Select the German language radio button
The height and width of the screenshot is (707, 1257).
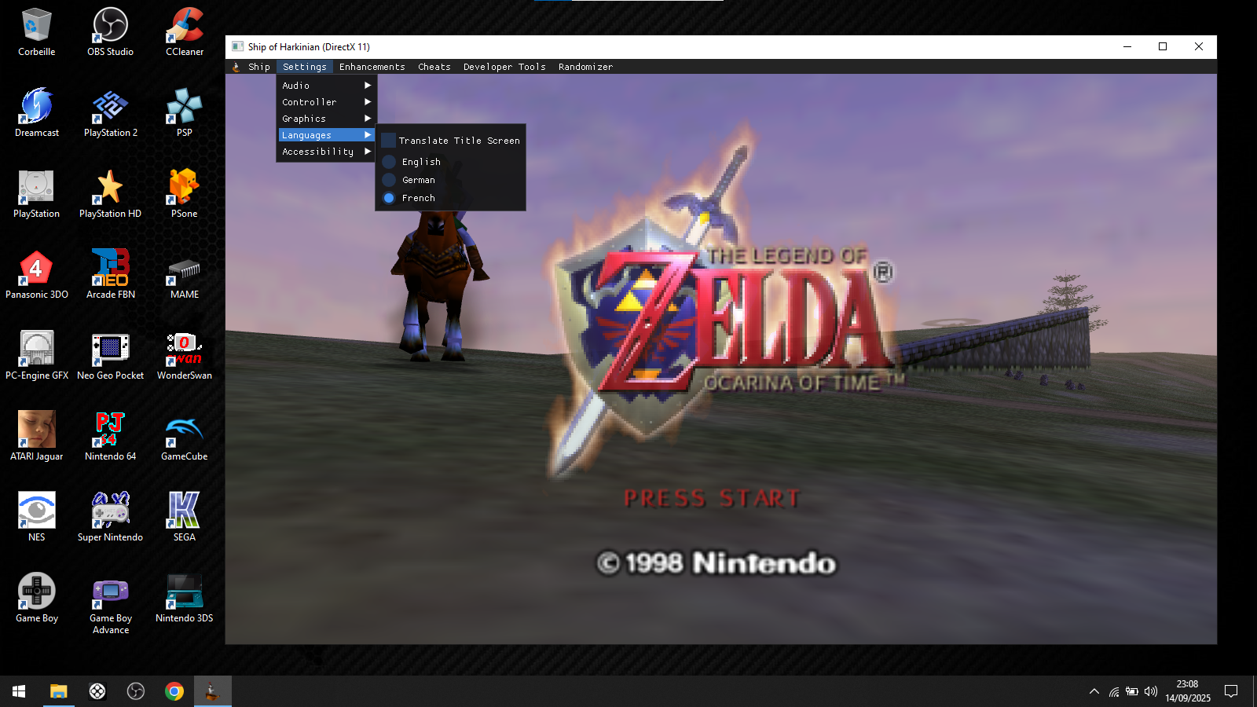coord(389,180)
